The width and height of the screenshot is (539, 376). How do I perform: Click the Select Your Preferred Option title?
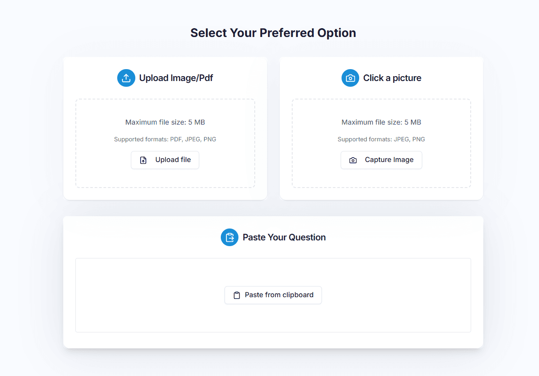[273, 33]
